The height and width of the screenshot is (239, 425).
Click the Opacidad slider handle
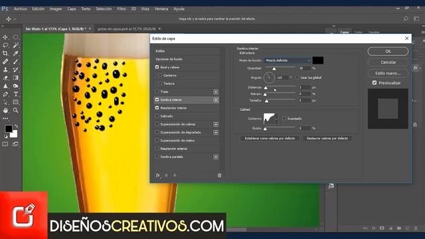(274, 69)
